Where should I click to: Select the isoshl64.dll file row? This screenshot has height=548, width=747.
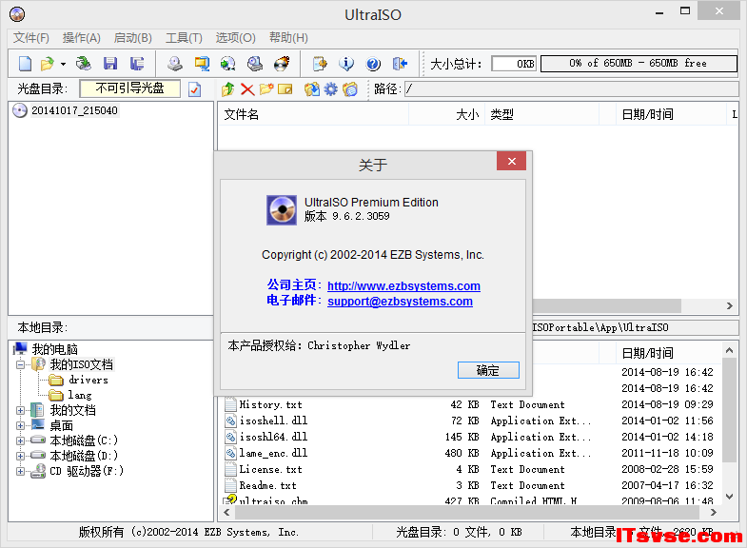[x=472, y=437]
